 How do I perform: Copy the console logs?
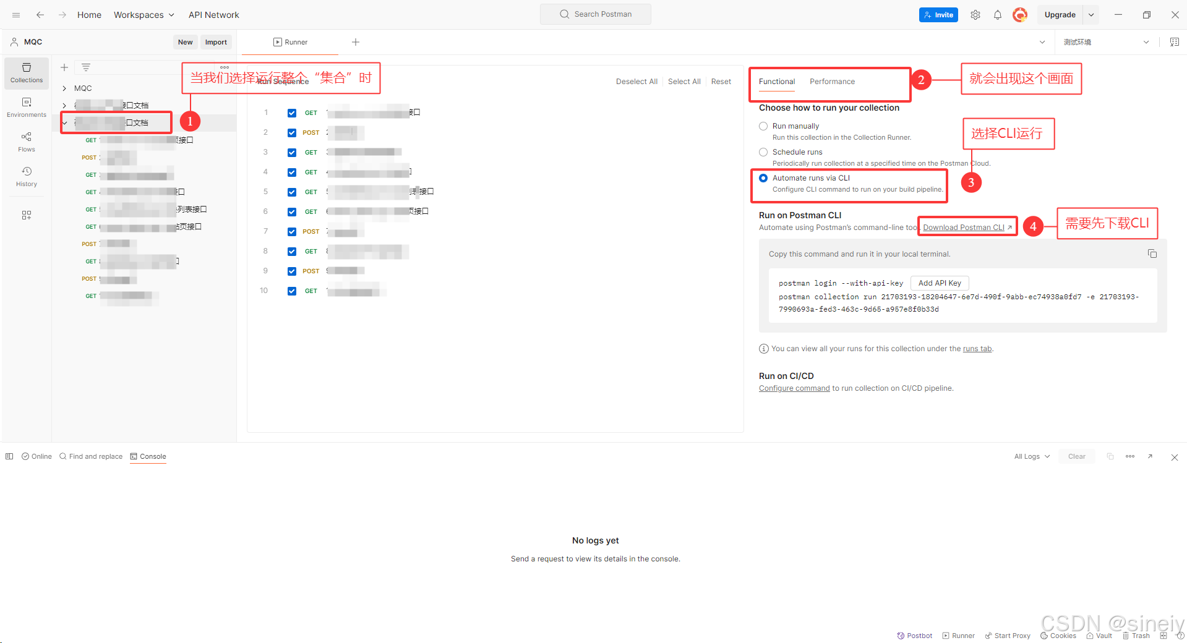(x=1110, y=456)
